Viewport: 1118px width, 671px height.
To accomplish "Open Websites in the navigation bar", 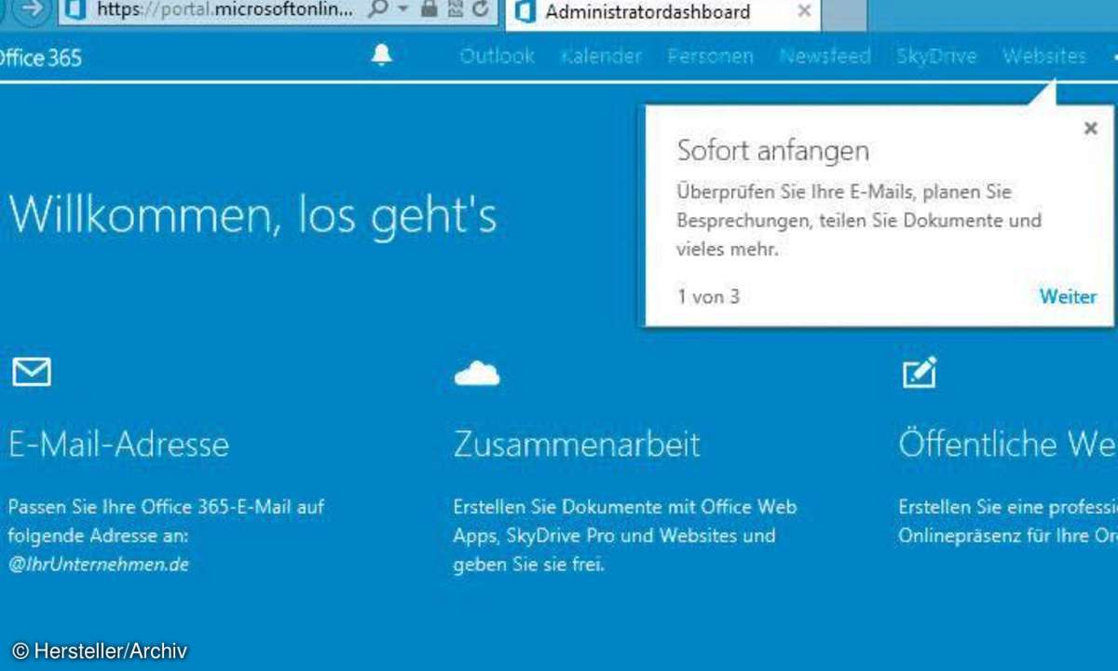I will click(x=1044, y=56).
